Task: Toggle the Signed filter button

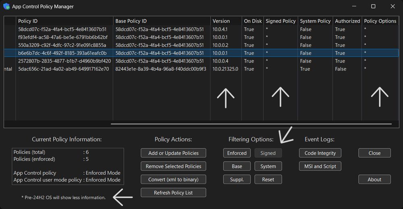Action: pos(268,153)
